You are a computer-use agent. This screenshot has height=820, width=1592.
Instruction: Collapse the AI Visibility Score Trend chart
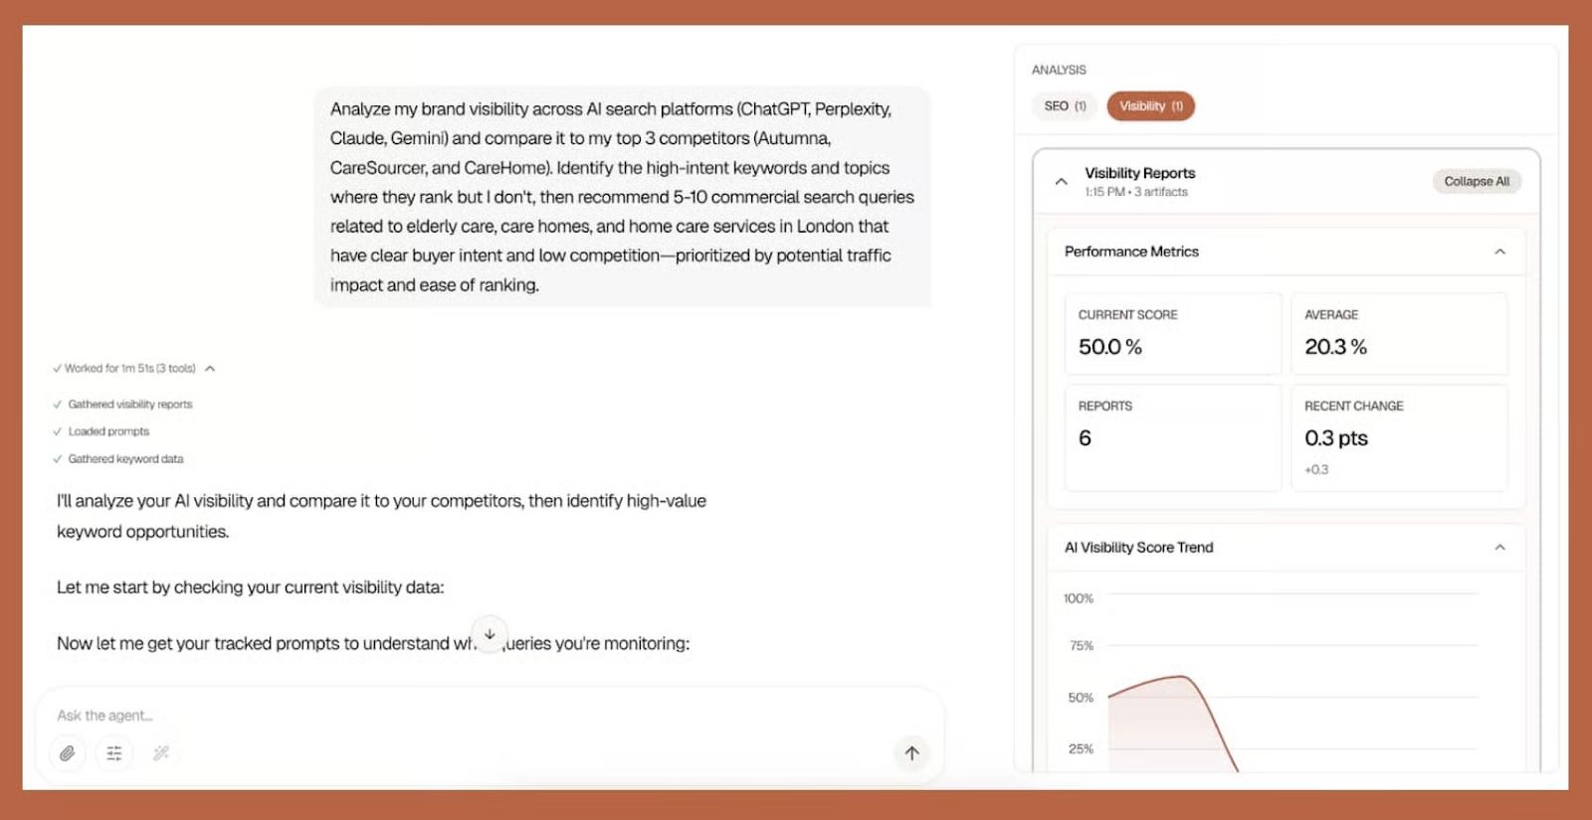[1499, 548]
